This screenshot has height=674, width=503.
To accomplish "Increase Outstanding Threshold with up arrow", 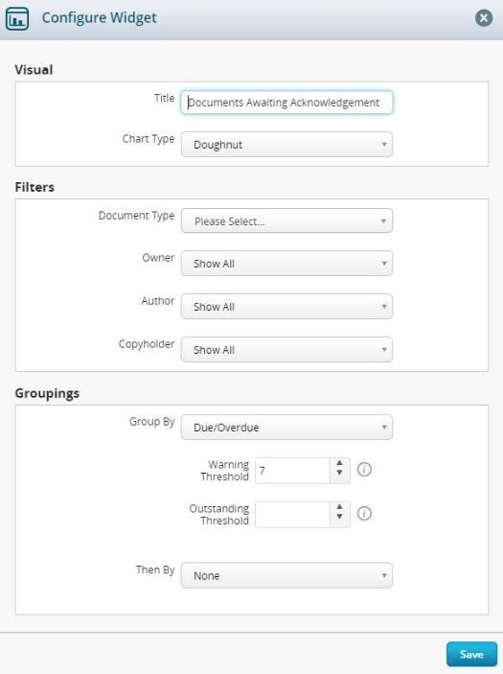I will pyautogui.click(x=340, y=507).
